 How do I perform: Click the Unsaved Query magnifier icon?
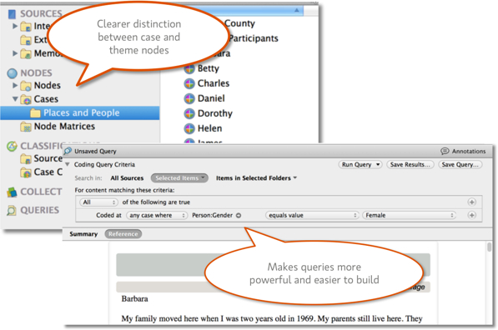tap(68, 151)
